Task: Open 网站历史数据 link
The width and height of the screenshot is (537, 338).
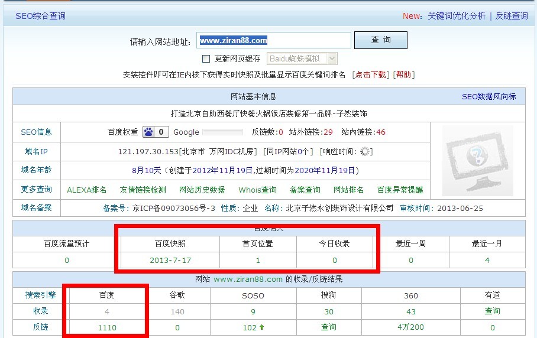Action: pos(202,190)
